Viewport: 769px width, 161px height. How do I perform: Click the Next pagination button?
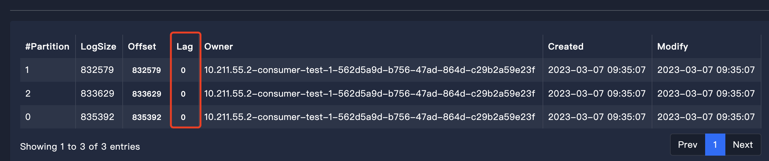[742, 145]
